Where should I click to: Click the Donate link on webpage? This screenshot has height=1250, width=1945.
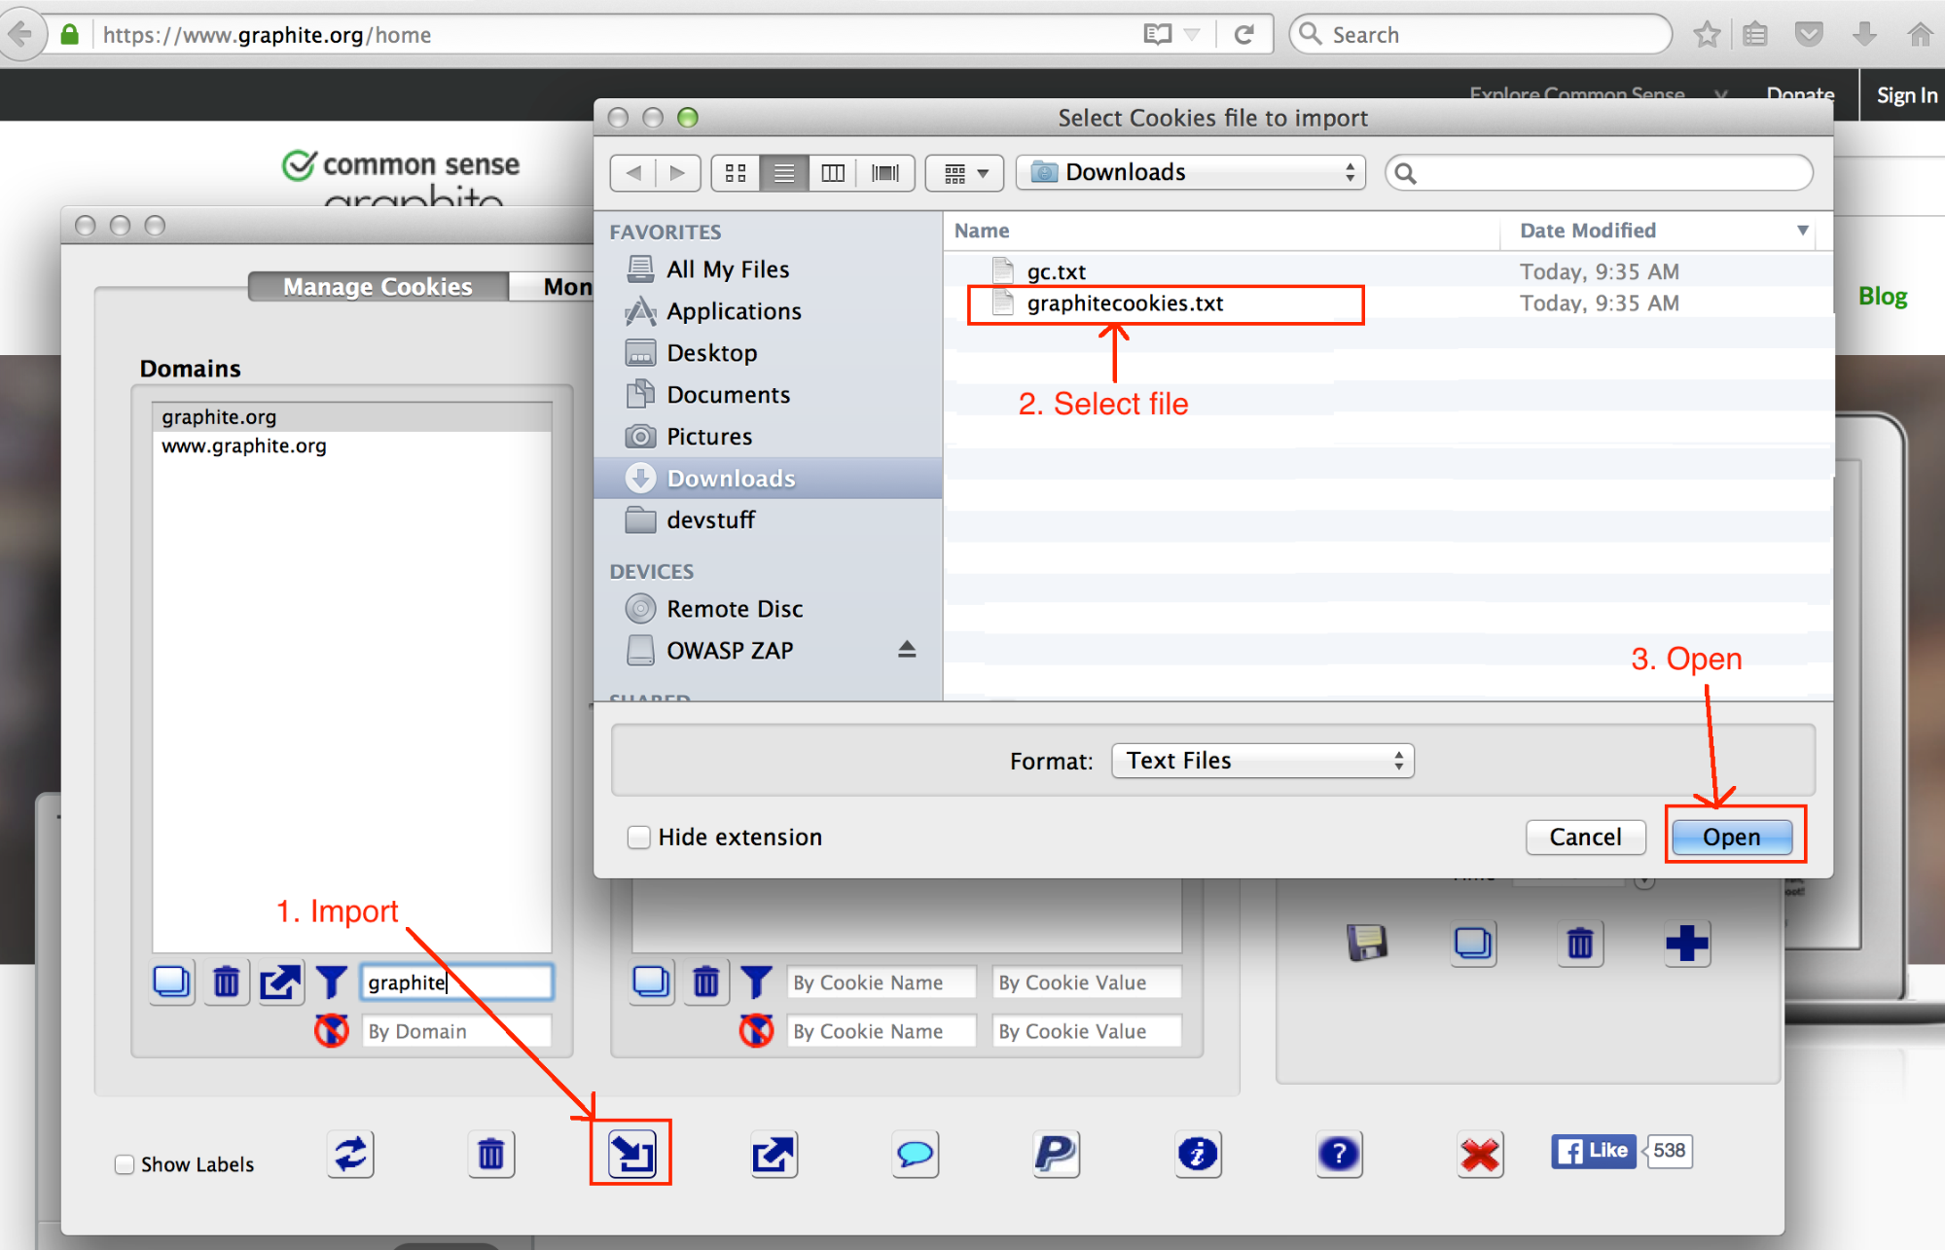[1800, 94]
